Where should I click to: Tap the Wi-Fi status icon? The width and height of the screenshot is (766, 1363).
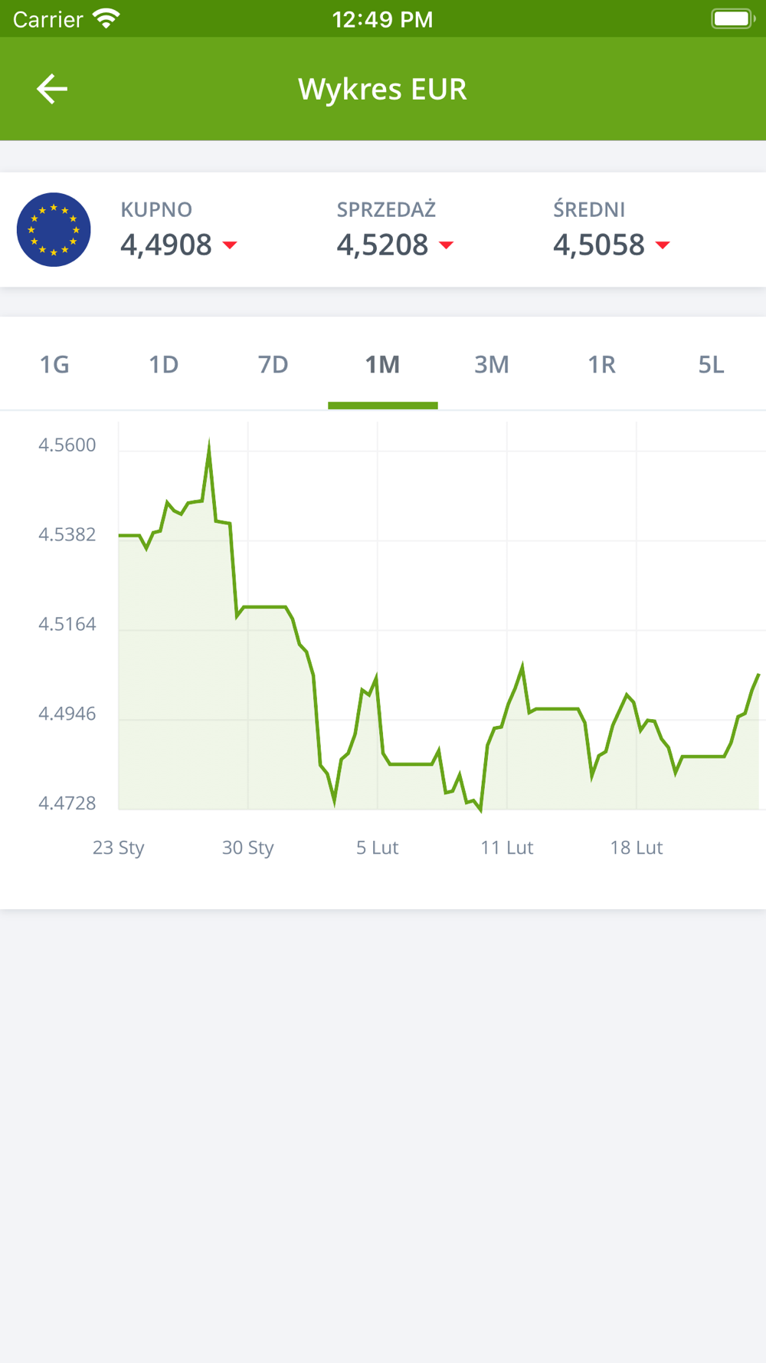click(106, 18)
